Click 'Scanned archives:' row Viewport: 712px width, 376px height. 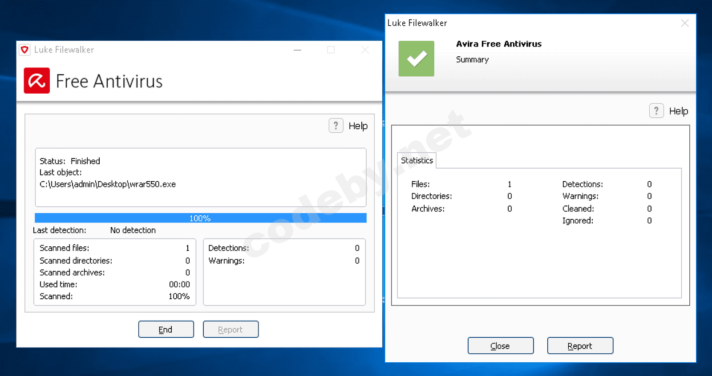click(115, 273)
